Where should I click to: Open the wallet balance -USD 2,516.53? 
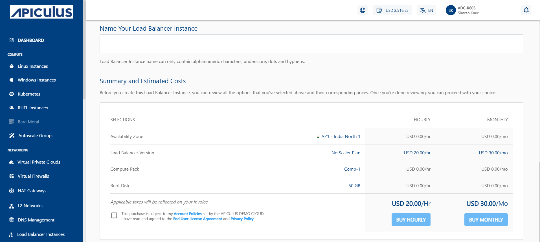pyautogui.click(x=392, y=10)
